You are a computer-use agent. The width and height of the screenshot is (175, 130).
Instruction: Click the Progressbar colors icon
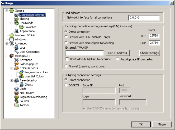click(x=22, y=72)
